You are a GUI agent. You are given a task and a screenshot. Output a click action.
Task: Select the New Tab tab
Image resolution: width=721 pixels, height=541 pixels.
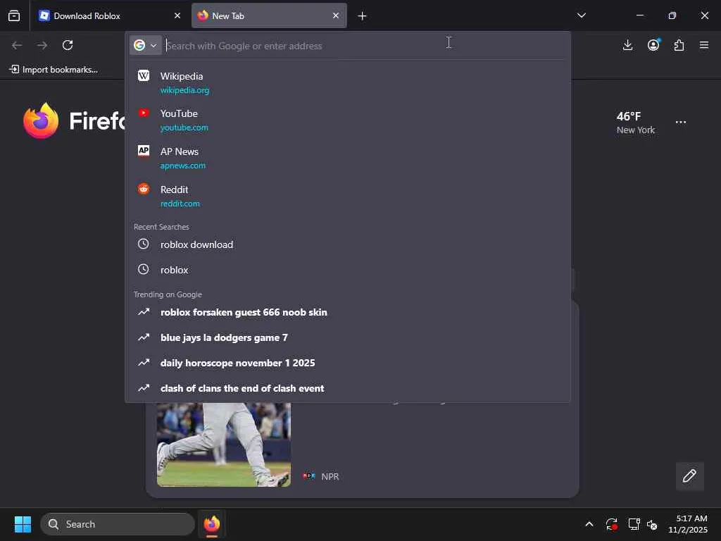point(269,15)
